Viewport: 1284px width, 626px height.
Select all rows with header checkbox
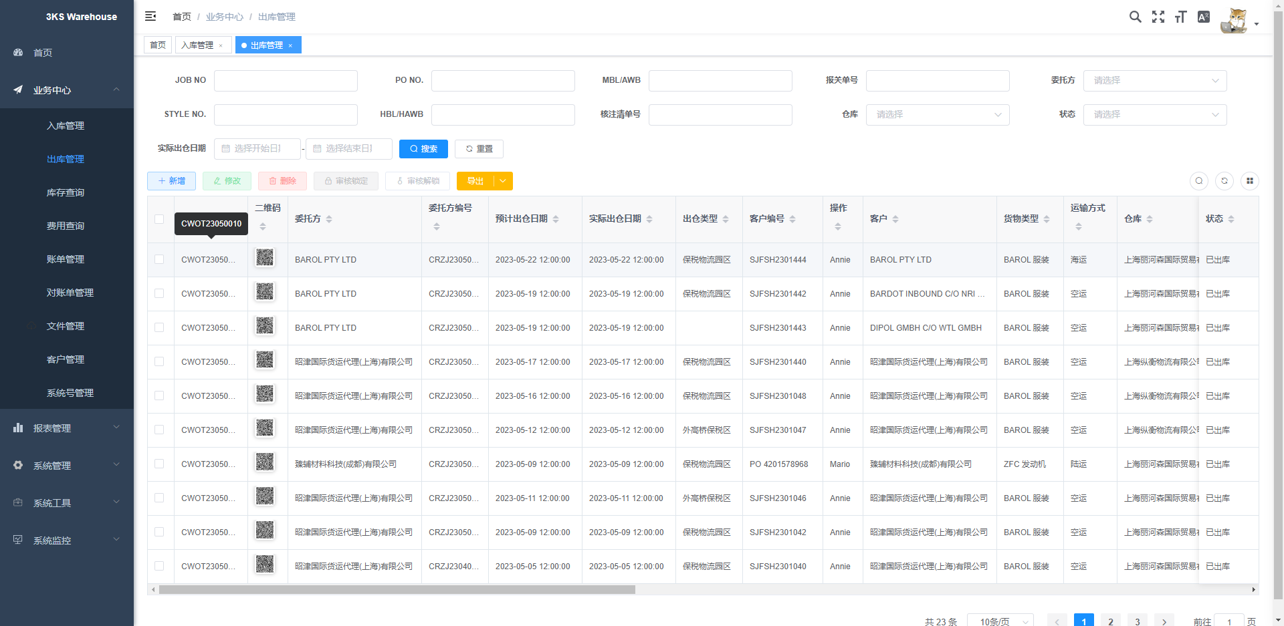159,219
